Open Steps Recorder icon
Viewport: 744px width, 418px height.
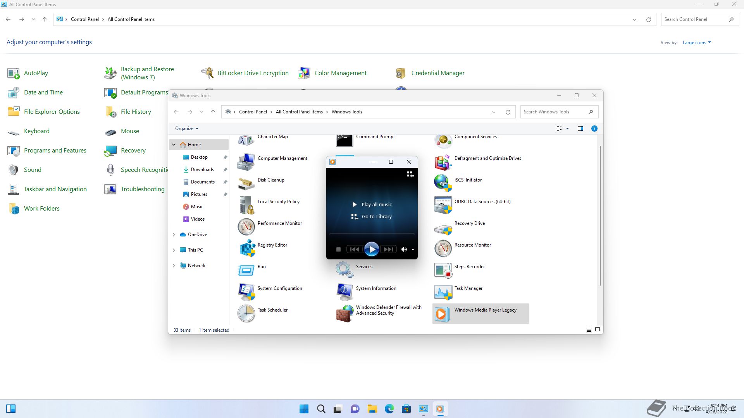[443, 270]
